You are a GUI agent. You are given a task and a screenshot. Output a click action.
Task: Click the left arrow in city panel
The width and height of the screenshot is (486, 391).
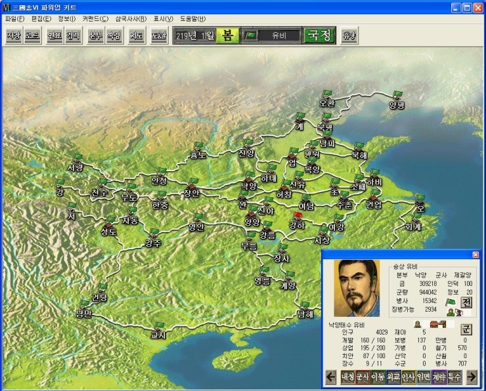(331, 377)
